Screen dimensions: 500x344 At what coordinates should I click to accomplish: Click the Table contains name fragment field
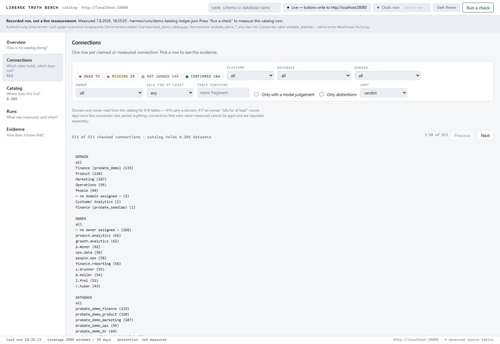coord(223,93)
